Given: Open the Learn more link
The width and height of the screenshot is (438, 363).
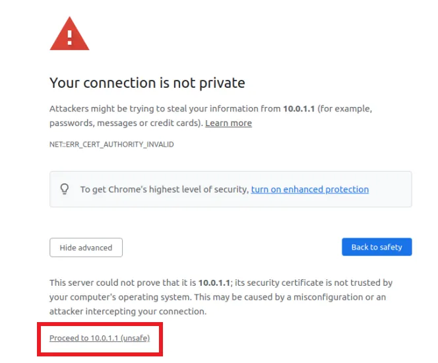Looking at the screenshot, I should pyautogui.click(x=228, y=123).
